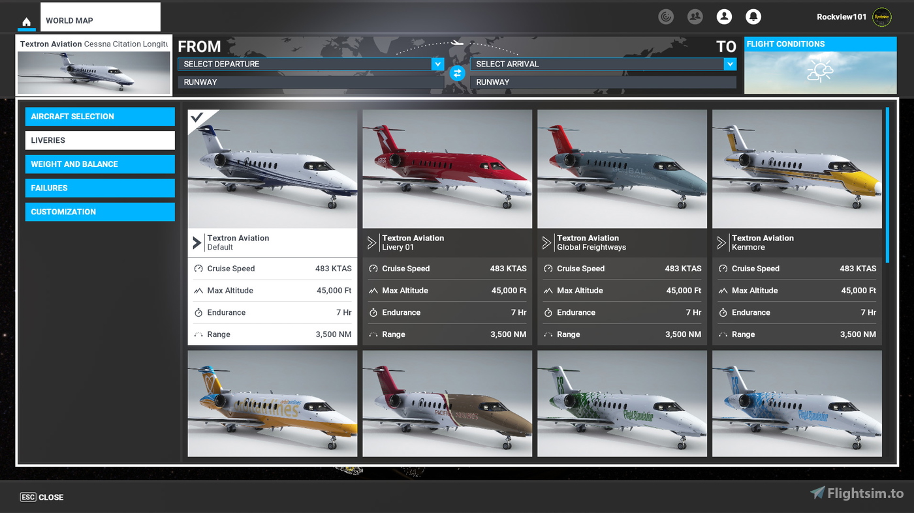Open WEIGHT AND BALANCE settings
The width and height of the screenshot is (914, 513).
(x=99, y=164)
